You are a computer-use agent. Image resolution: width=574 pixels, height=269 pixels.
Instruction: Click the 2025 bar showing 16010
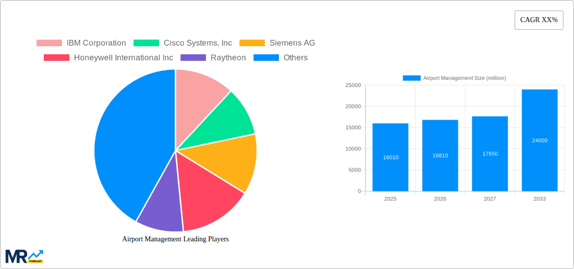tap(391, 157)
